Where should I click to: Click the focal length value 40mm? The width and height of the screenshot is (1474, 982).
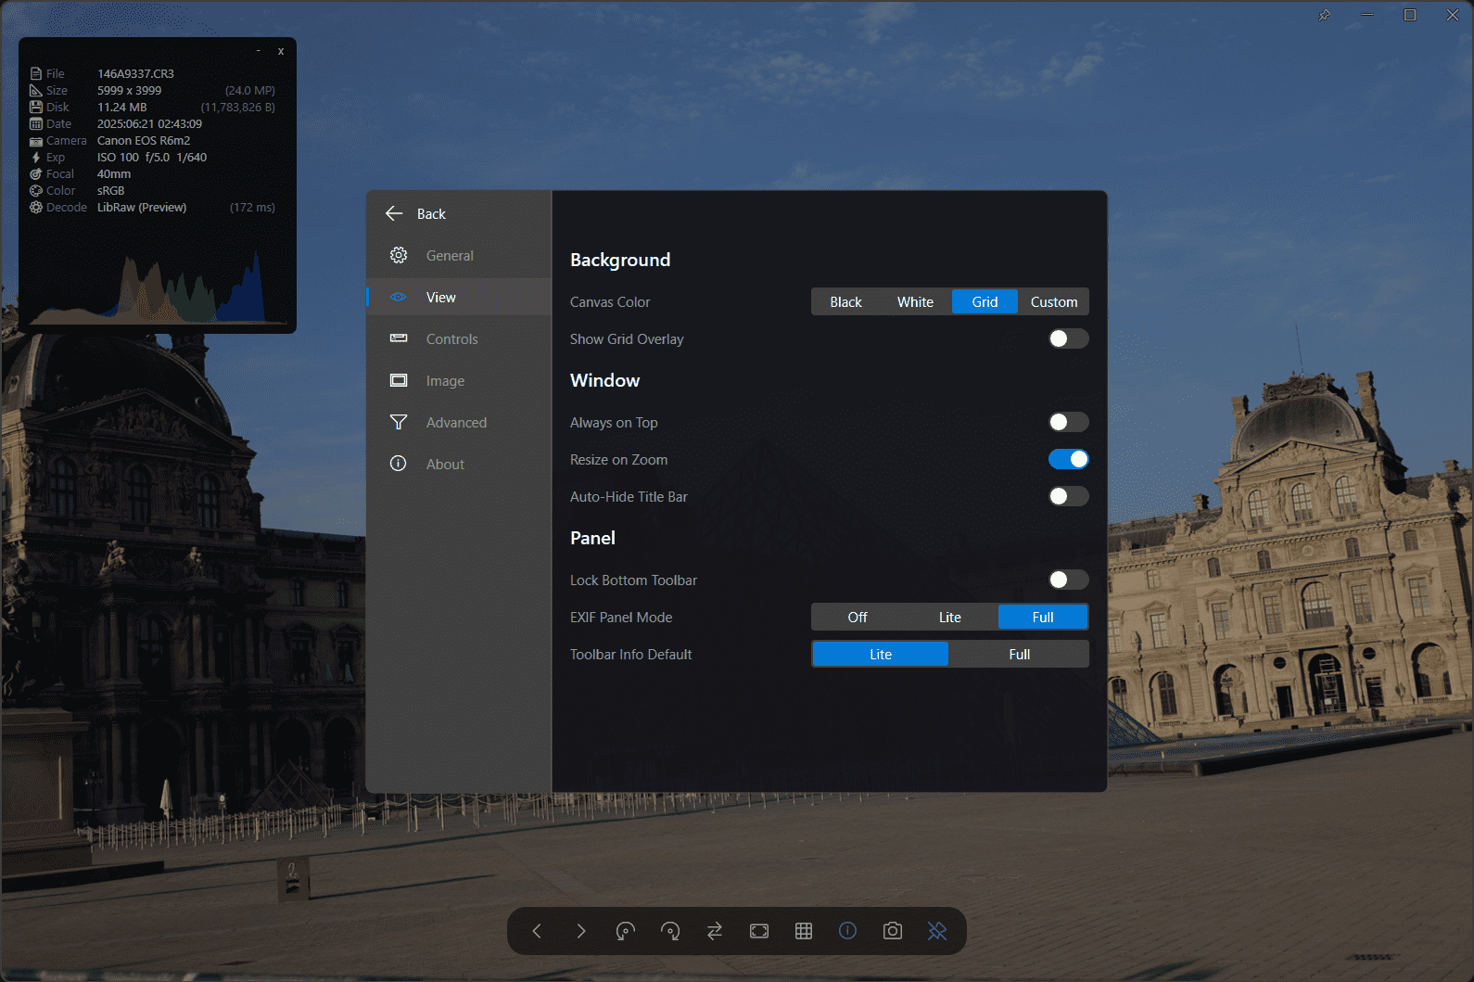(114, 173)
